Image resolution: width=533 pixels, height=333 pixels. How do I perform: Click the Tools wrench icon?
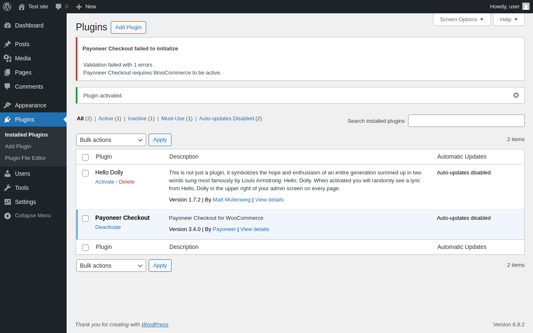click(7, 188)
